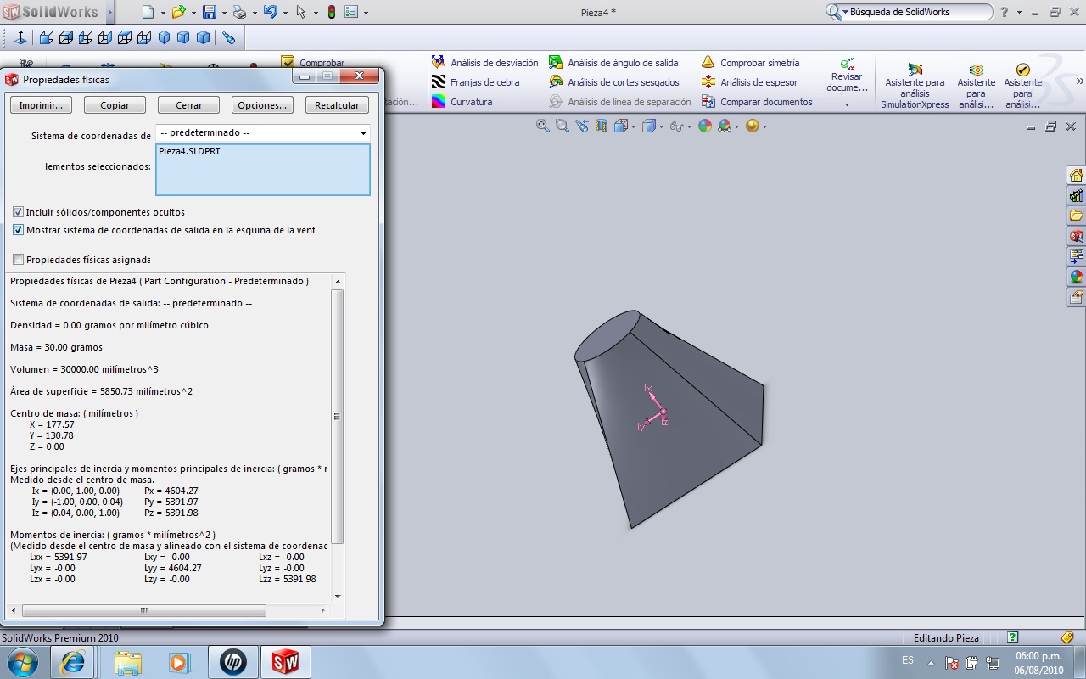Launch Comparar documentos
The width and height of the screenshot is (1086, 679).
[757, 102]
